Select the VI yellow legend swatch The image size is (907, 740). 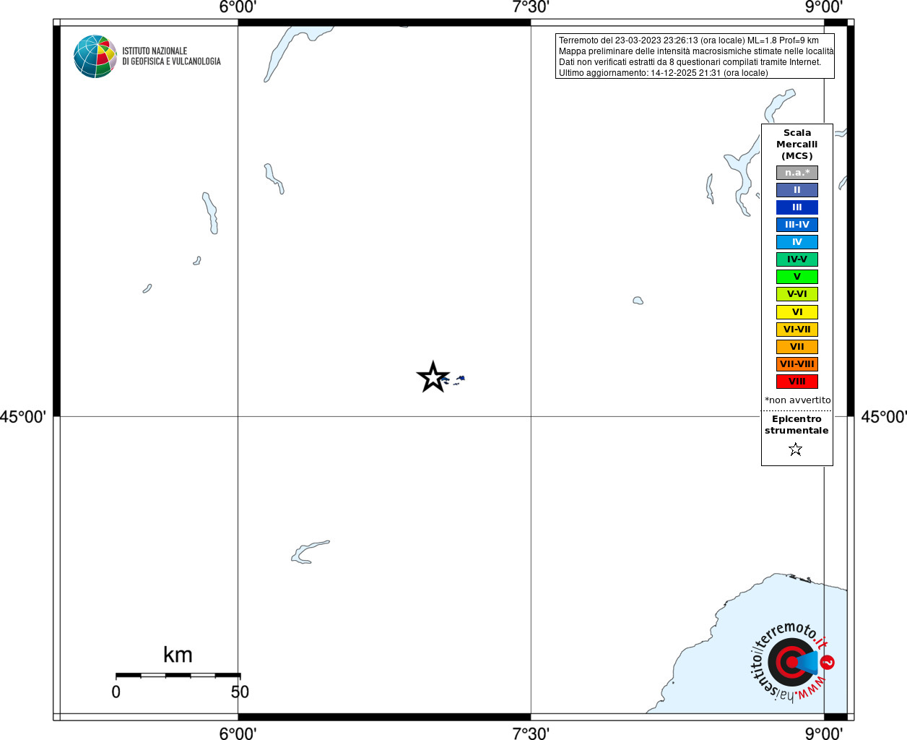pos(797,312)
